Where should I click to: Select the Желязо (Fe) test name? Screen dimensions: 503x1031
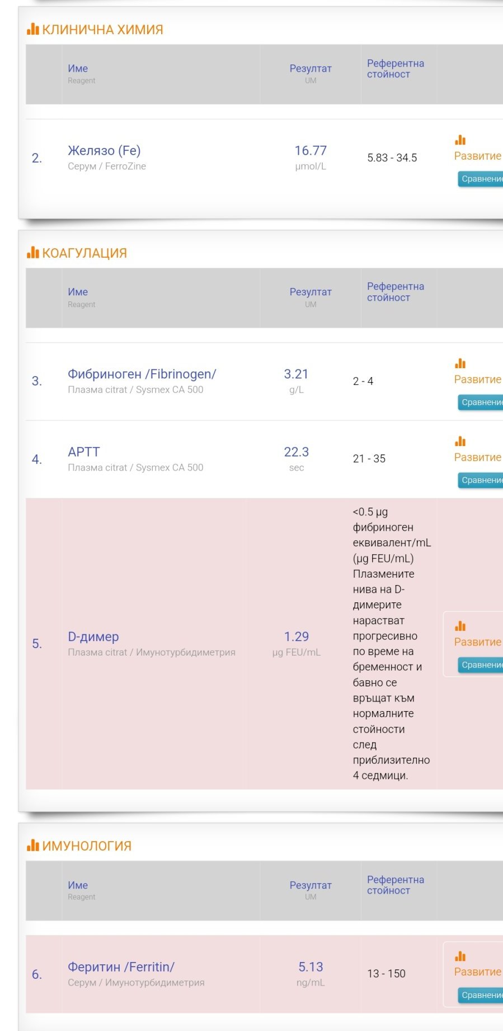pyautogui.click(x=104, y=150)
